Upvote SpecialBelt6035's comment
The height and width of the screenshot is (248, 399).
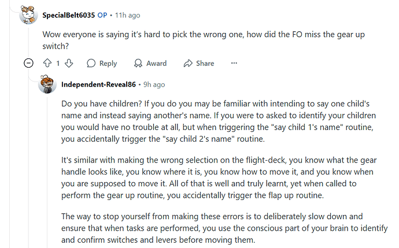click(x=47, y=63)
